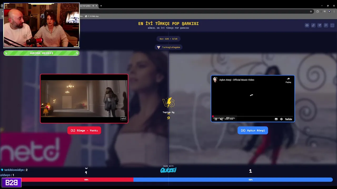Click the paper plane send icon
337x189 pixels.
click(320, 25)
